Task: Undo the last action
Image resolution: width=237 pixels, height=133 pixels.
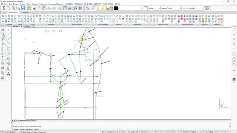Action: click(49, 8)
